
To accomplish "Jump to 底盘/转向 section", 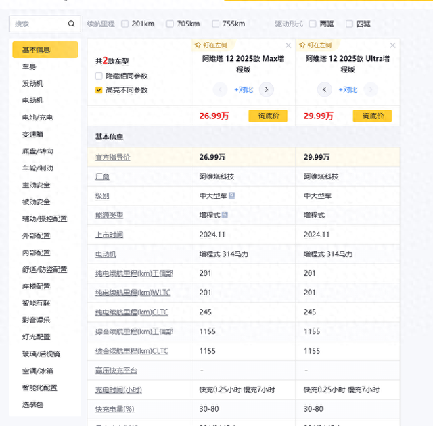I will pyautogui.click(x=38, y=151).
